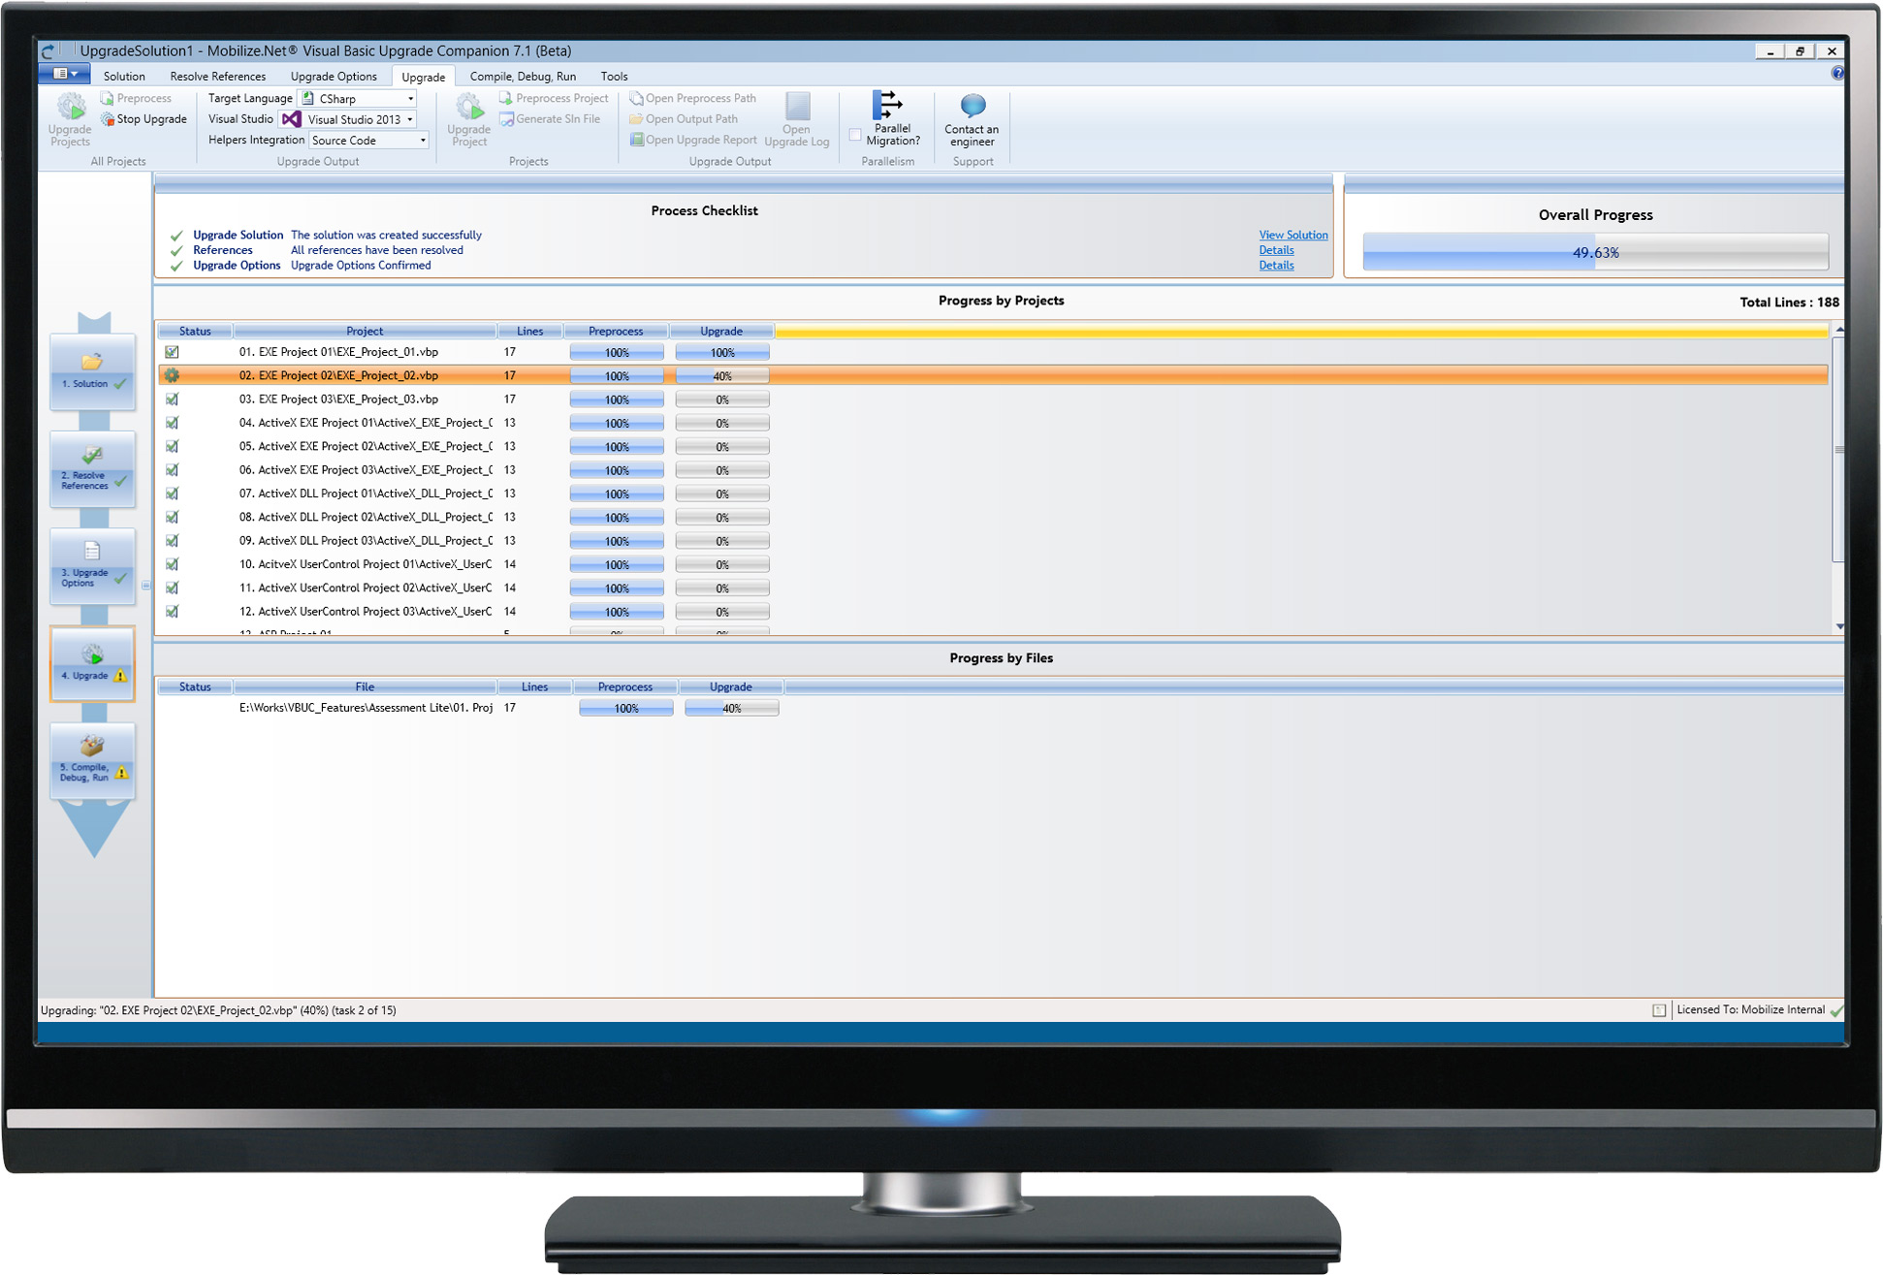This screenshot has height=1275, width=1883.
Task: Switch to the Tools ribbon tab
Action: (613, 76)
